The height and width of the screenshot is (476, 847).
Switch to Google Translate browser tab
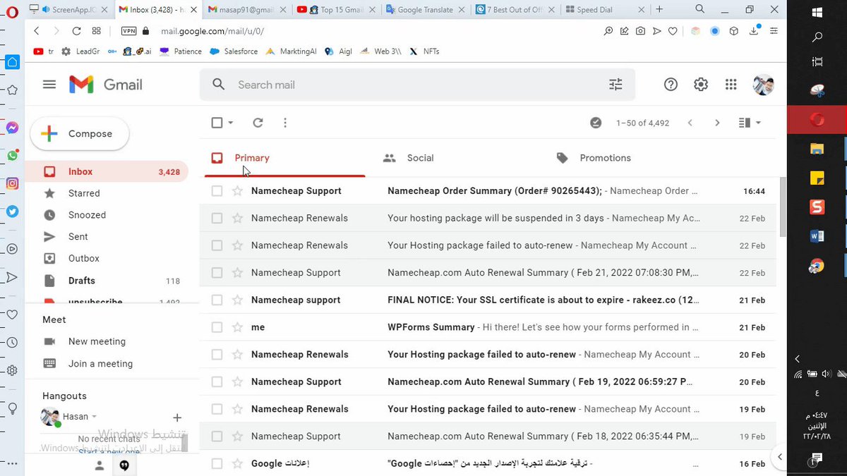[x=424, y=10]
